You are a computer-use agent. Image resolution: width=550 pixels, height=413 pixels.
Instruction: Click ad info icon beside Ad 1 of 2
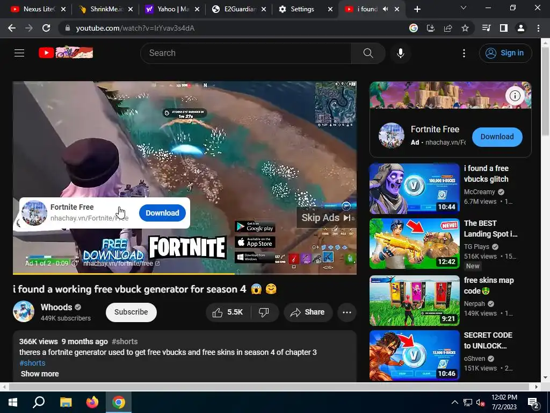tap(74, 264)
